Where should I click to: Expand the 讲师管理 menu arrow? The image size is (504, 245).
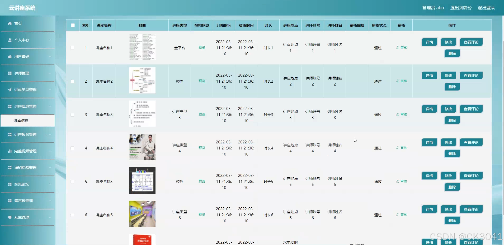(x=50, y=73)
